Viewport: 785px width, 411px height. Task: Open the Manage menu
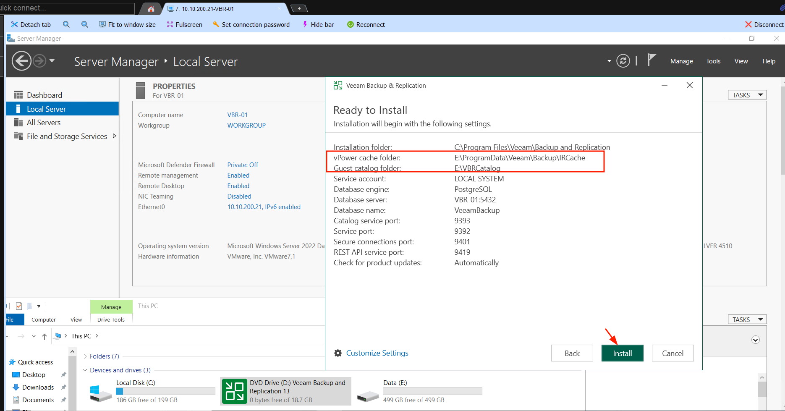(681, 61)
